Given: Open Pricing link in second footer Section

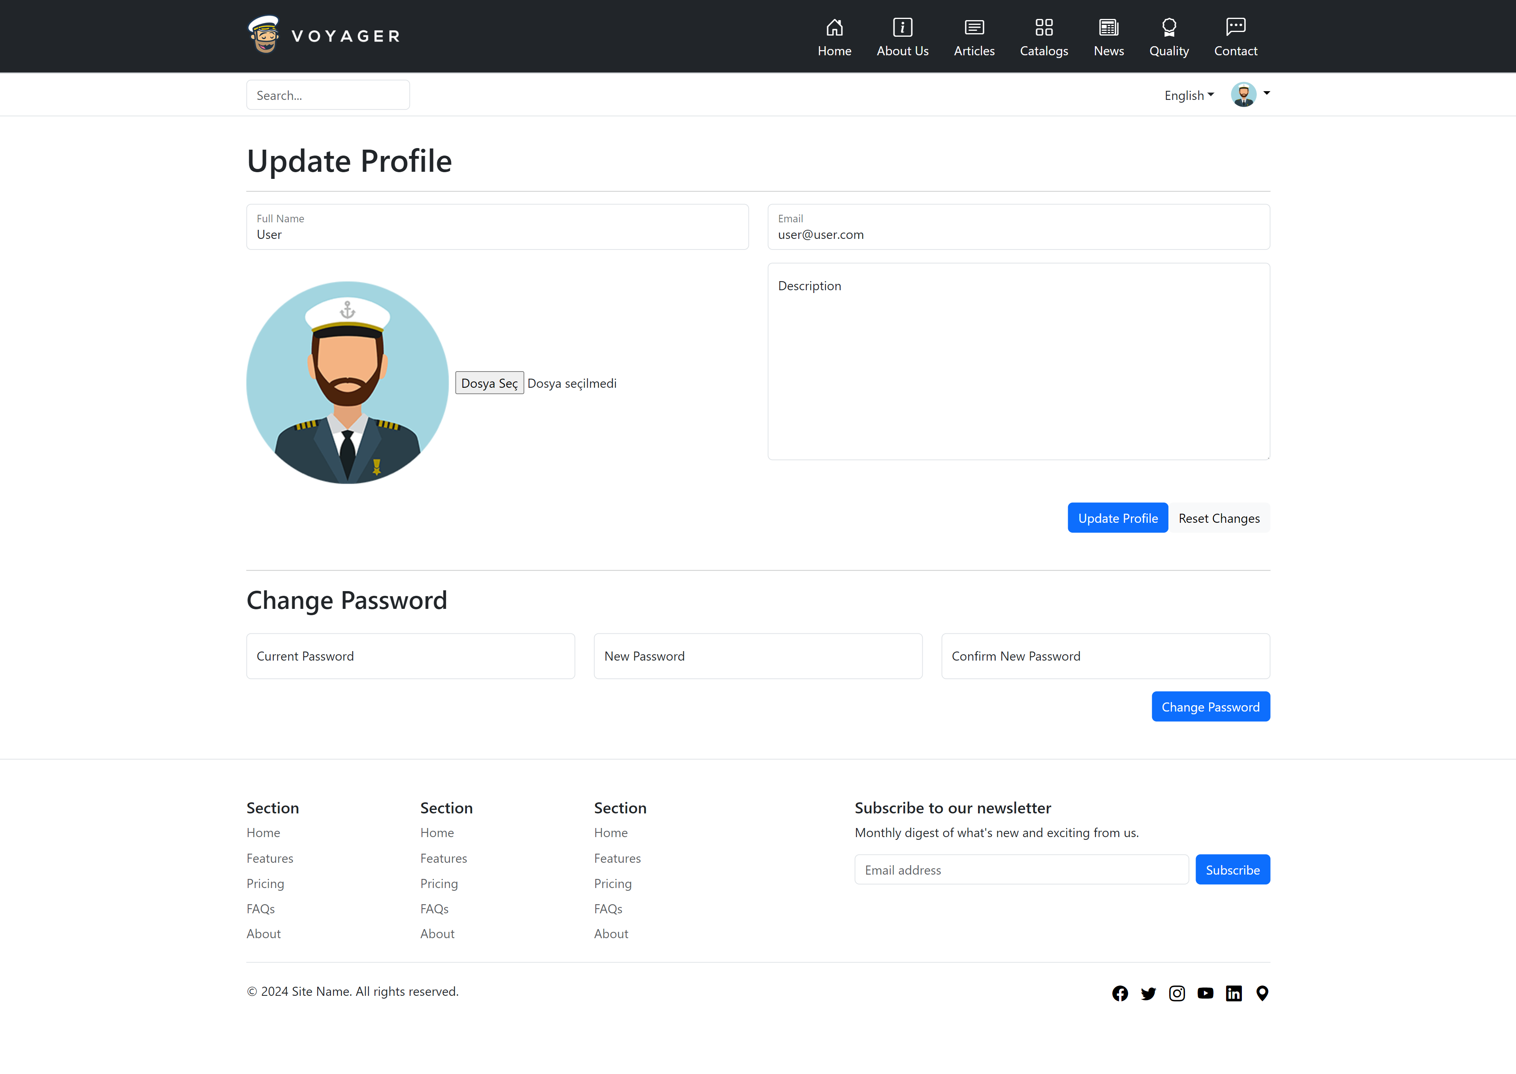Looking at the screenshot, I should (x=438, y=884).
